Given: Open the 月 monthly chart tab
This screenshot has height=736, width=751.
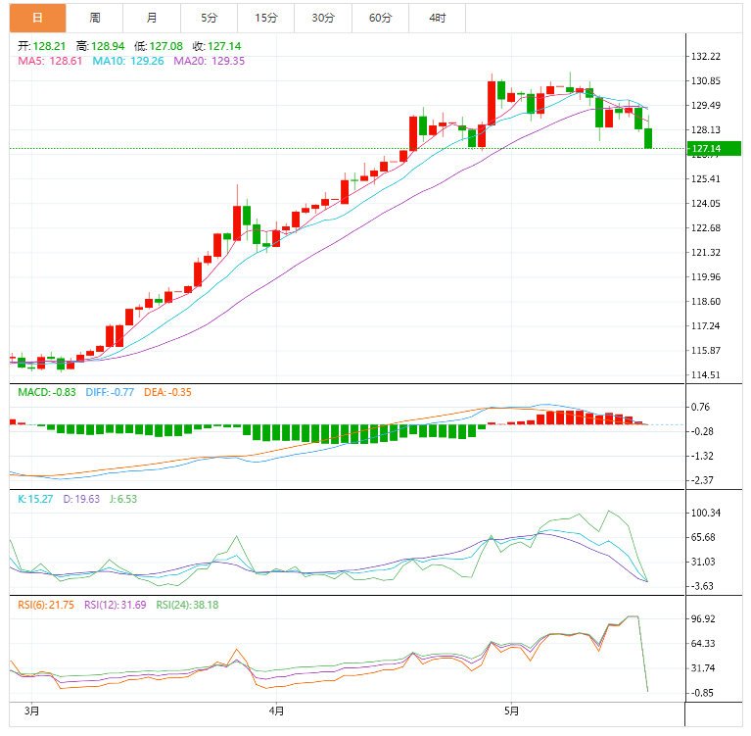Looking at the screenshot, I should (x=151, y=18).
